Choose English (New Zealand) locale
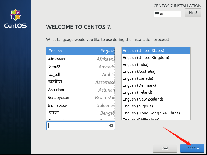Screen dimensions: 207x155 tap(143, 99)
